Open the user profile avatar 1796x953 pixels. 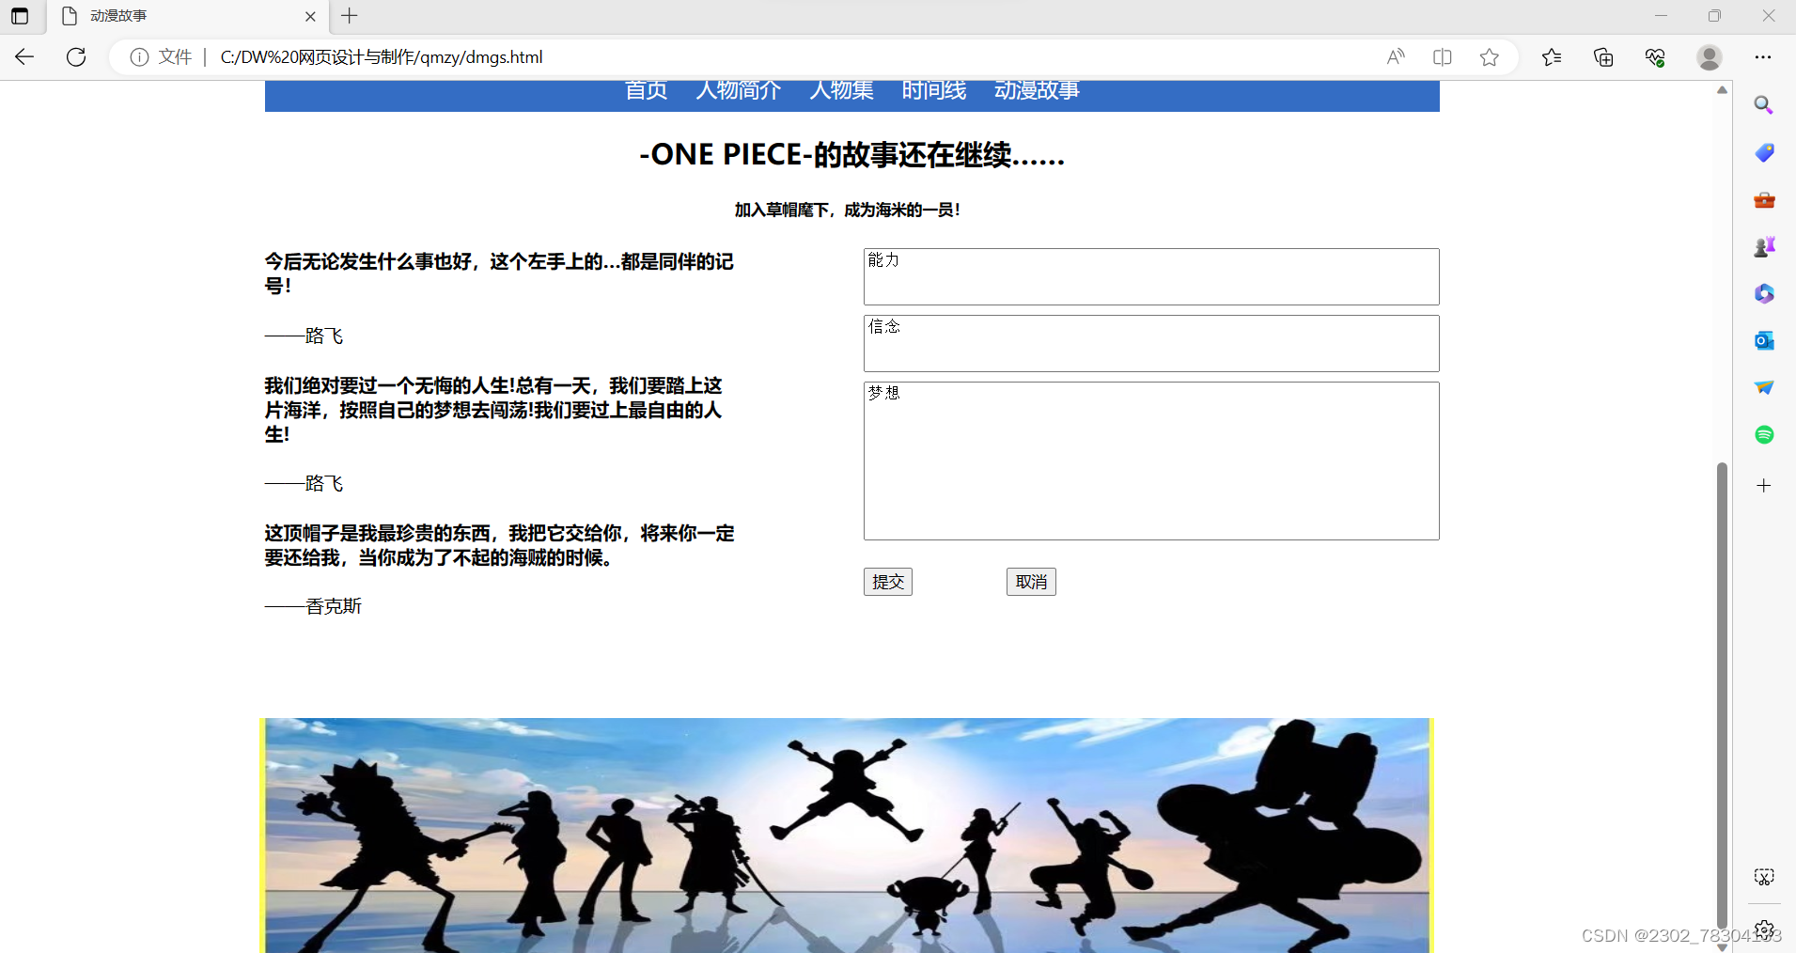point(1710,57)
